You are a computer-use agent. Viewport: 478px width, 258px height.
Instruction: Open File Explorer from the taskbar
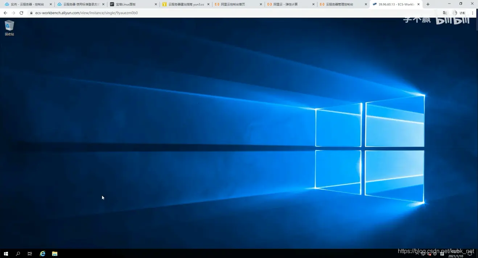[x=55, y=254]
